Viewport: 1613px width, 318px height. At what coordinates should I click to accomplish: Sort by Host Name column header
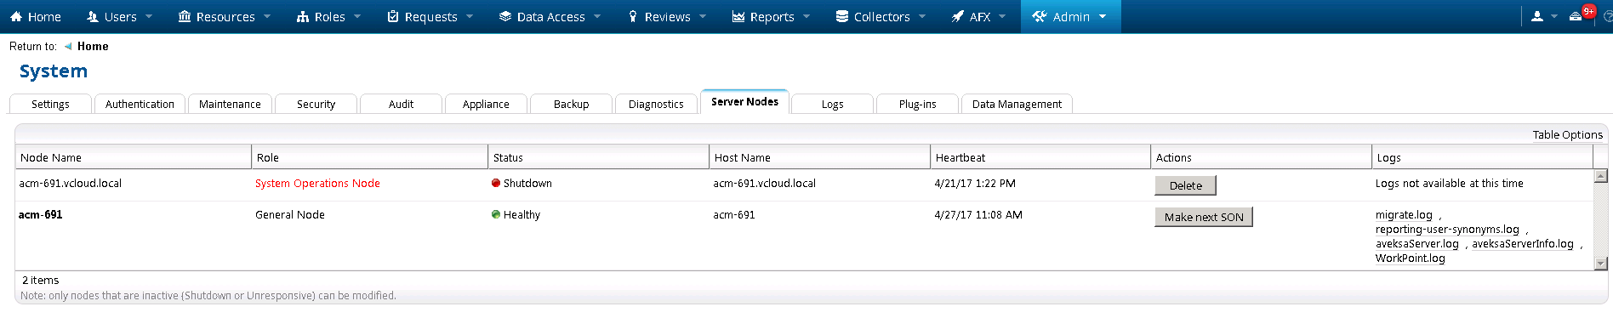point(820,157)
